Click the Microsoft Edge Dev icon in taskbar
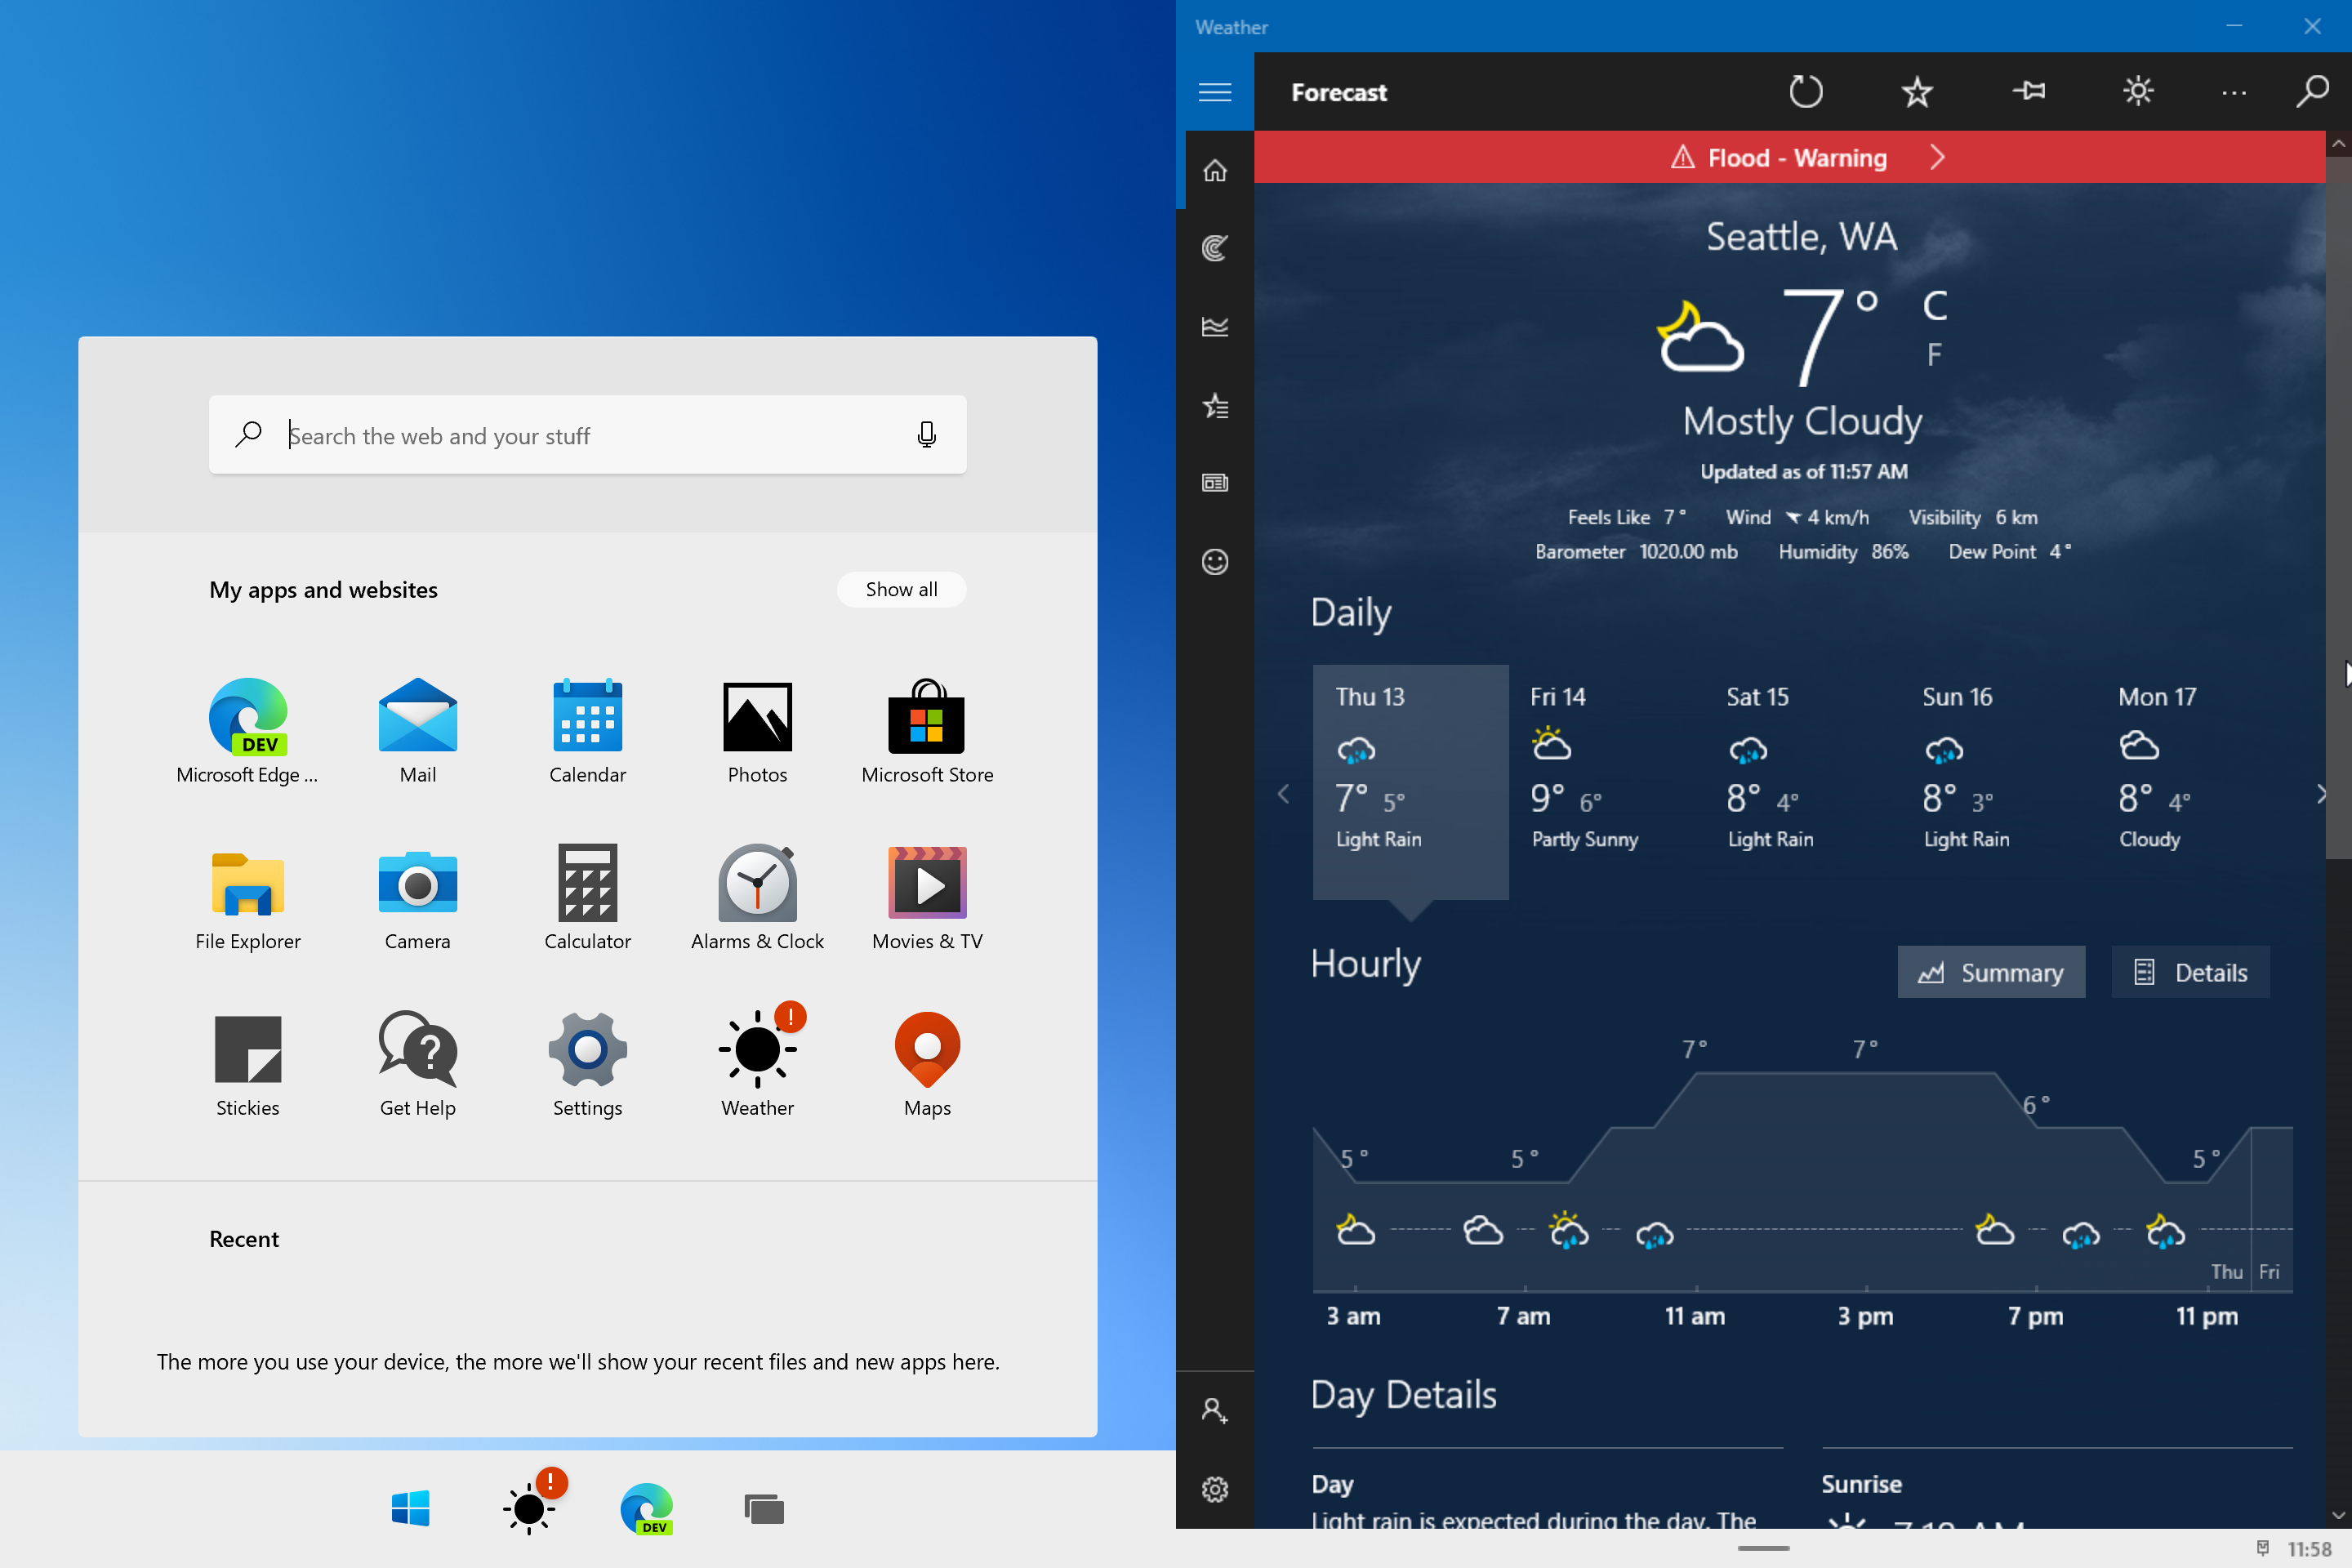 (646, 1508)
